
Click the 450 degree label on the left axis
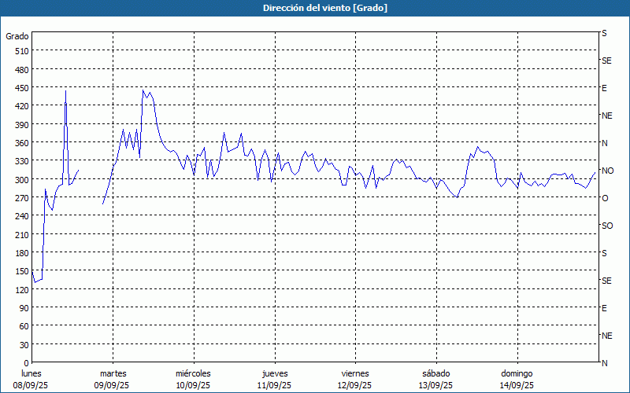pyautogui.click(x=20, y=88)
